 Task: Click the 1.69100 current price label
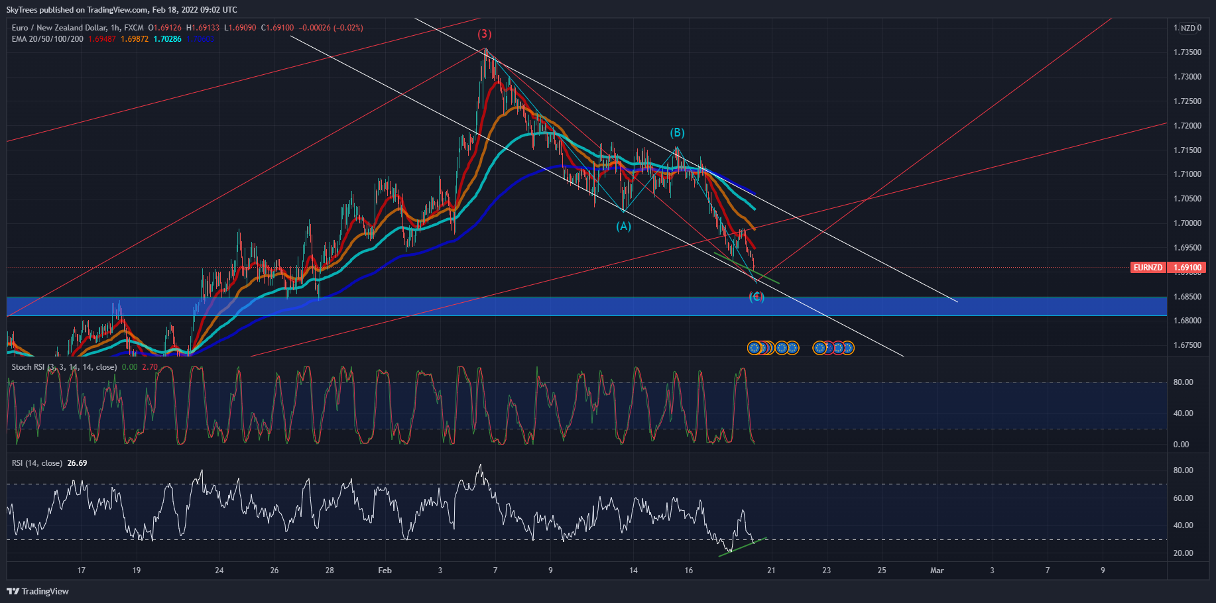(x=1187, y=268)
